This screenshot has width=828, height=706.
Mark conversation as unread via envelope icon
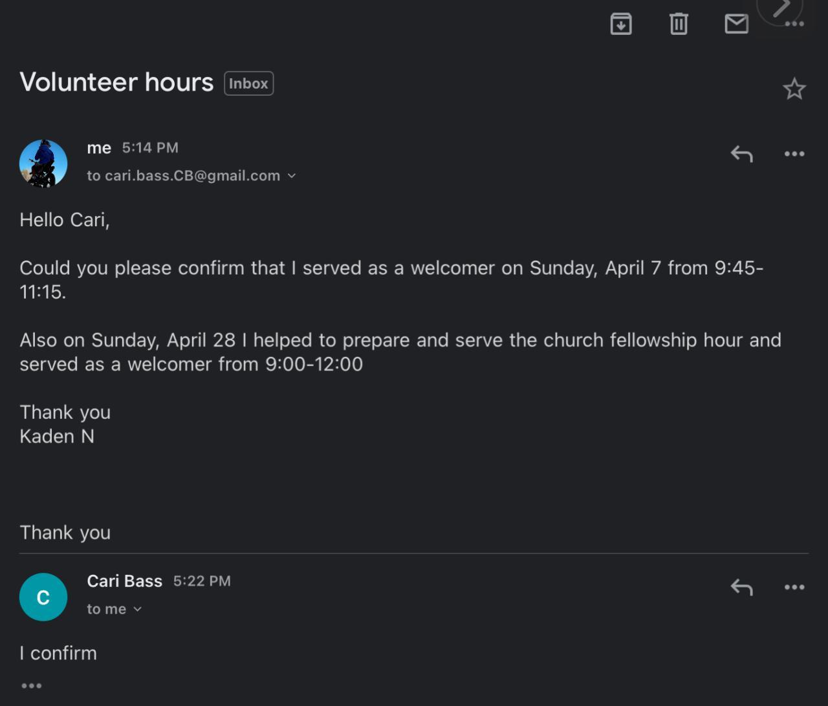(x=736, y=24)
